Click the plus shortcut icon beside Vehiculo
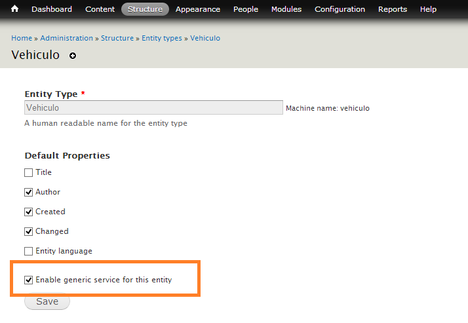This screenshot has height=323, width=468. pyautogui.click(x=73, y=56)
